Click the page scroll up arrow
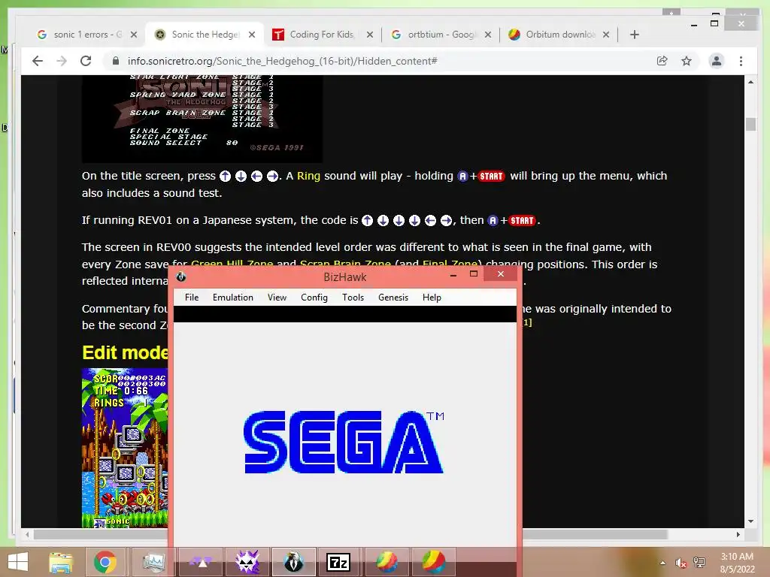This screenshot has width=770, height=577. (x=751, y=82)
